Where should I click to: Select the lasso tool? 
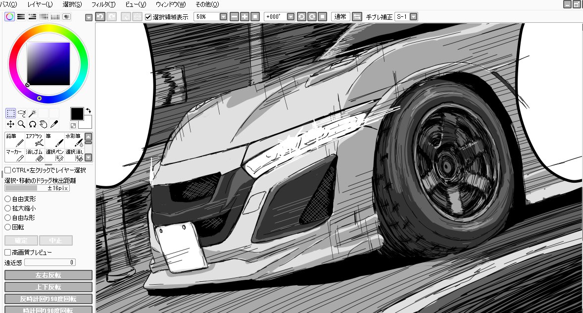point(22,113)
